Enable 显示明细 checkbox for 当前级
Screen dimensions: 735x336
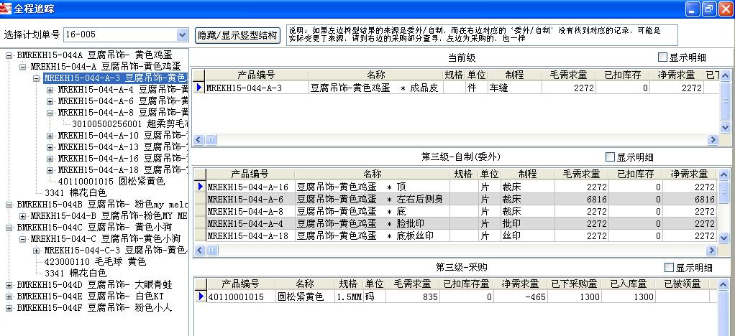click(662, 57)
